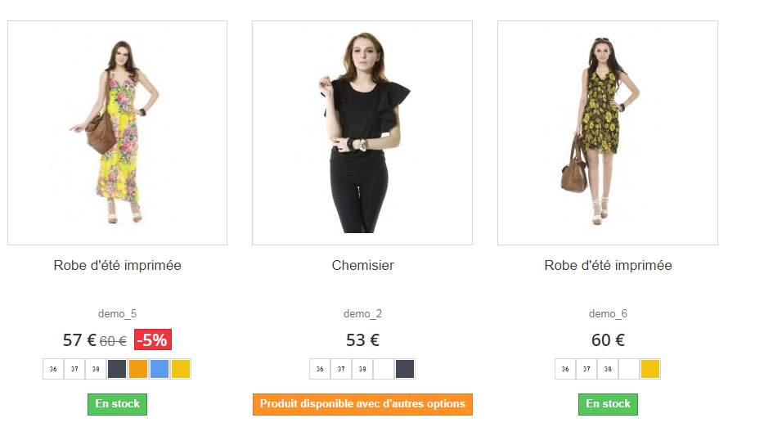Select size 37 for demo_5 dress
Screen dimensions: 764x445
[74, 369]
